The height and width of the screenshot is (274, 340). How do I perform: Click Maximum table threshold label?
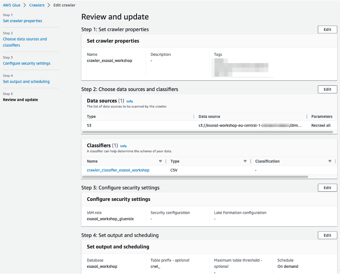click(238, 263)
